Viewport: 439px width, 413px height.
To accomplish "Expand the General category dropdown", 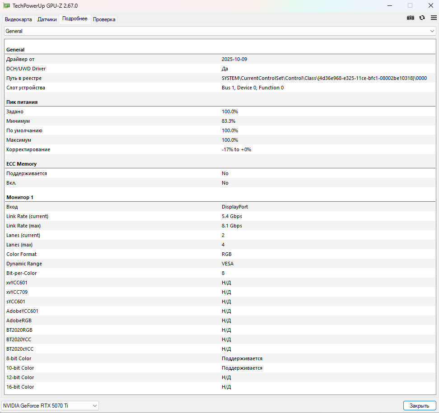I will pyautogui.click(x=219, y=31).
